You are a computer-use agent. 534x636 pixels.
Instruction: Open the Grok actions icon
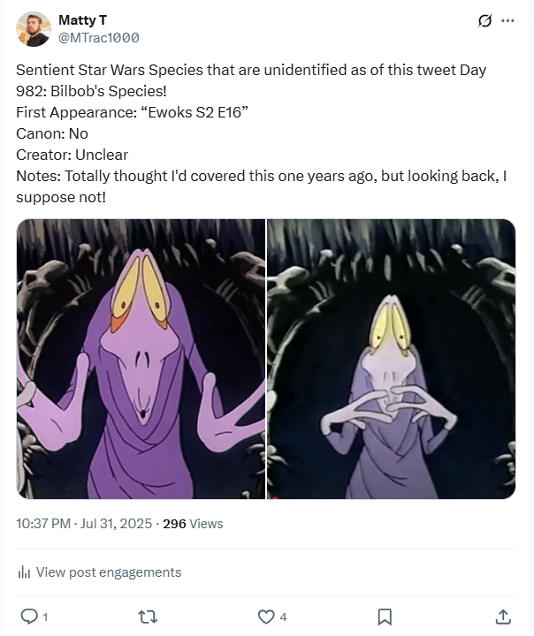click(484, 21)
